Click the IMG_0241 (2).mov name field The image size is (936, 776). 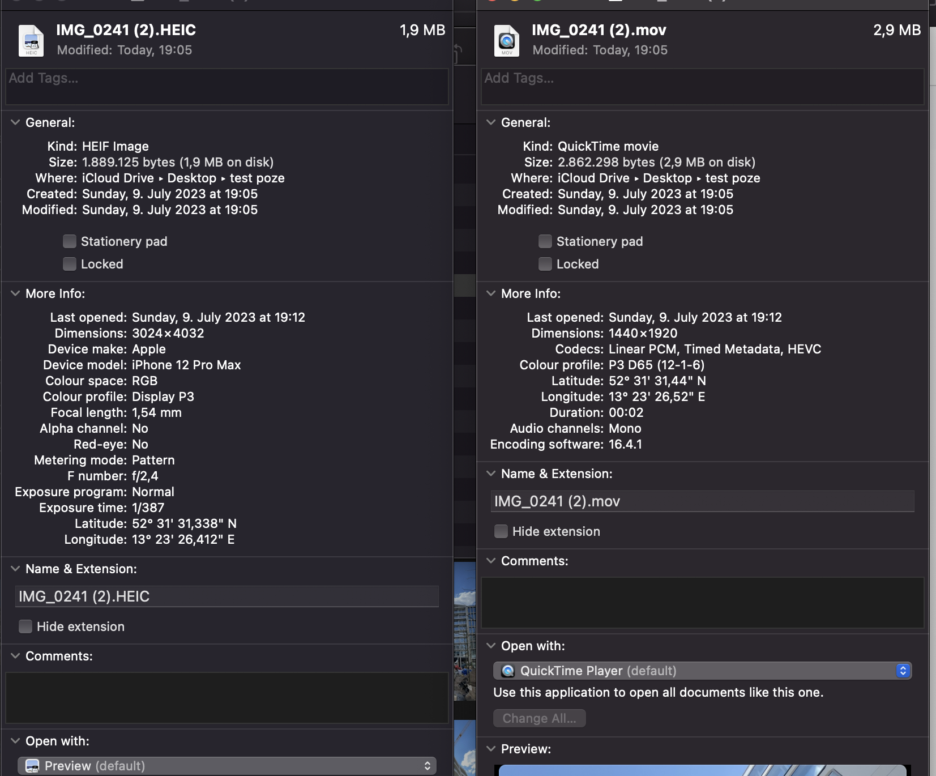click(x=703, y=501)
